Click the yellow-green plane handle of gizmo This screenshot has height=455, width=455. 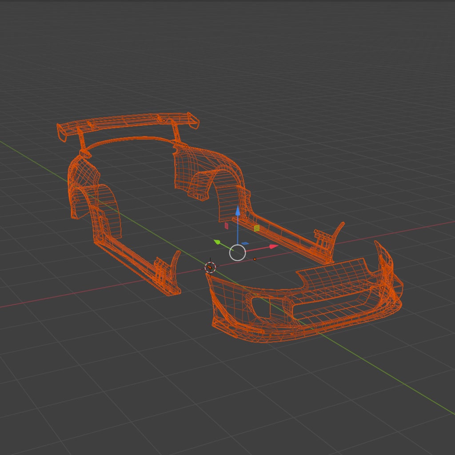256,228
